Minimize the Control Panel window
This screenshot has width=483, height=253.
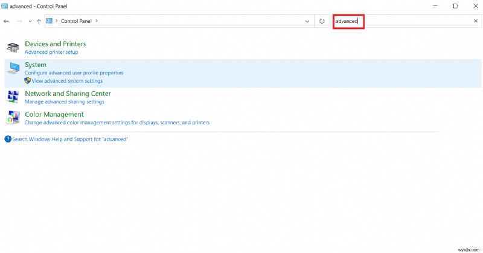[x=435, y=6]
